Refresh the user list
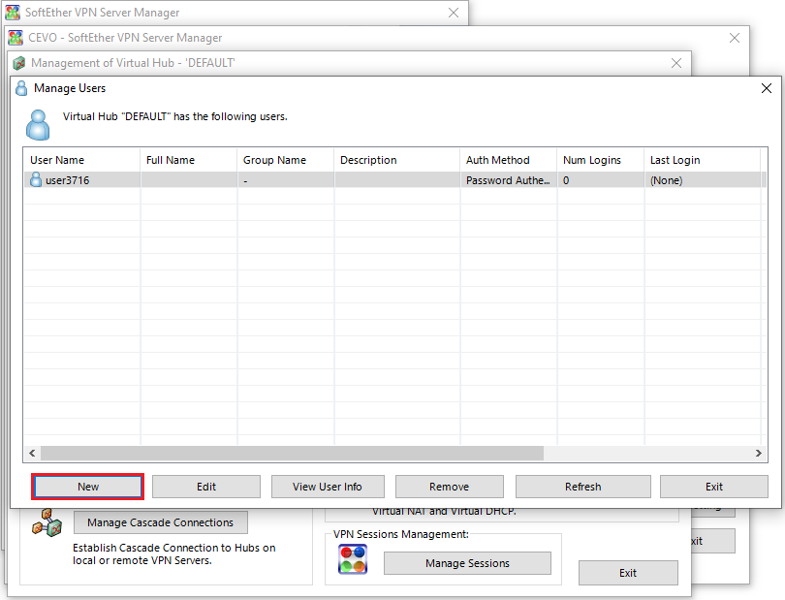Viewport: 785px width, 600px height. [x=582, y=487]
